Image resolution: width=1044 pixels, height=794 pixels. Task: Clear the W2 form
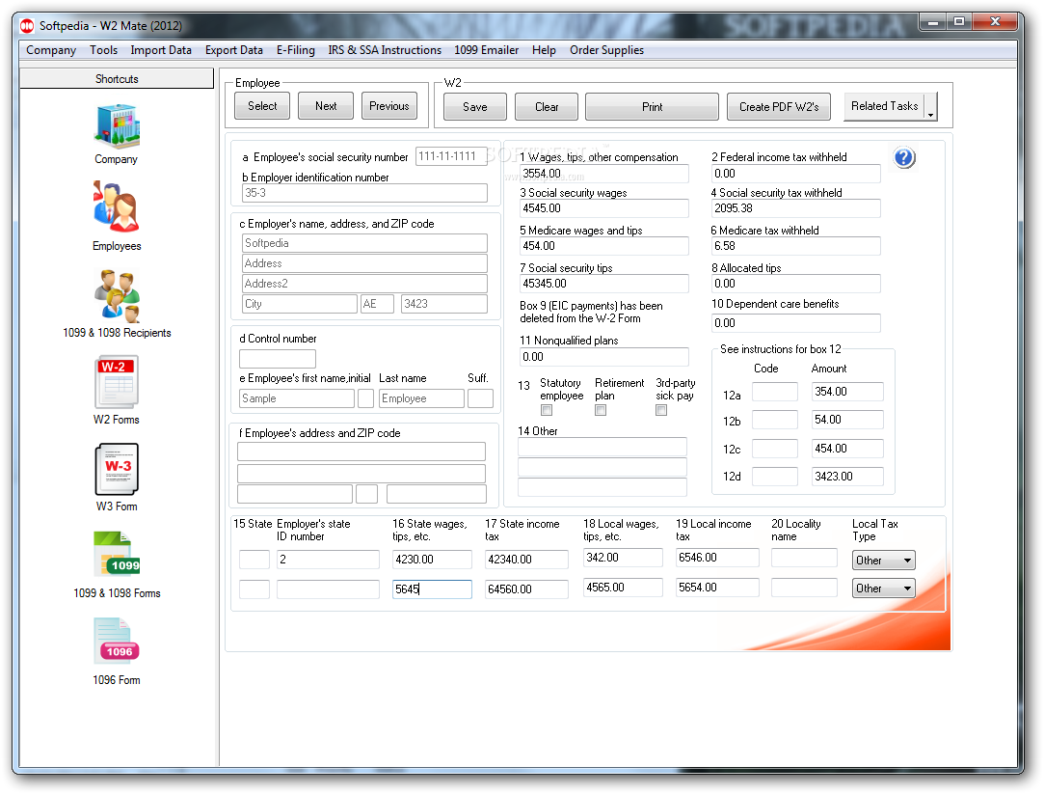(x=547, y=106)
